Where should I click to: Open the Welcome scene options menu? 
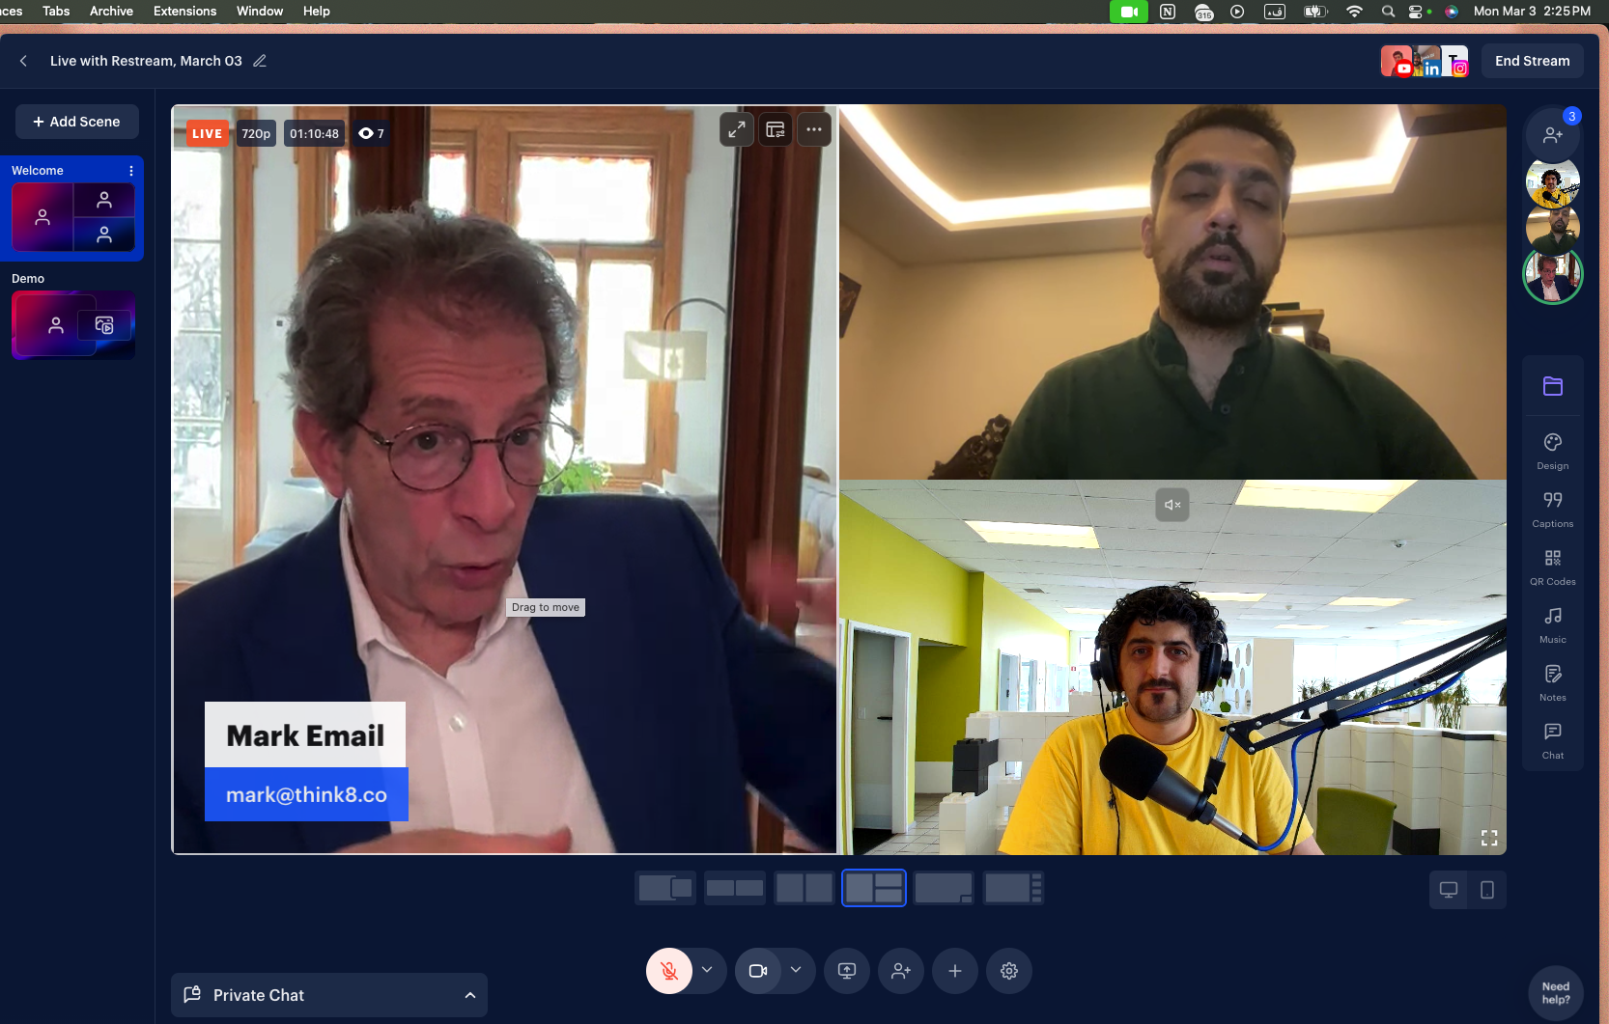click(131, 171)
